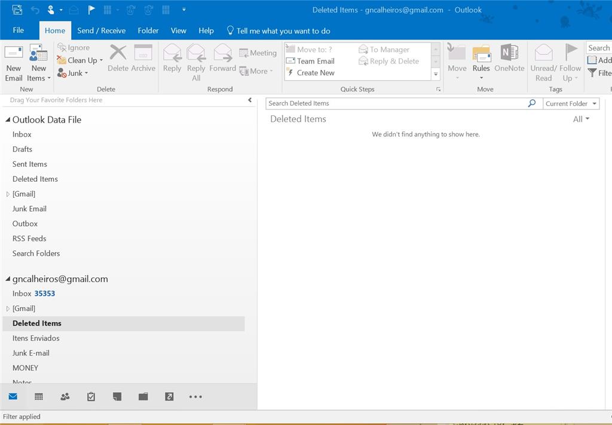Click the Reply envelope button

tap(172, 58)
